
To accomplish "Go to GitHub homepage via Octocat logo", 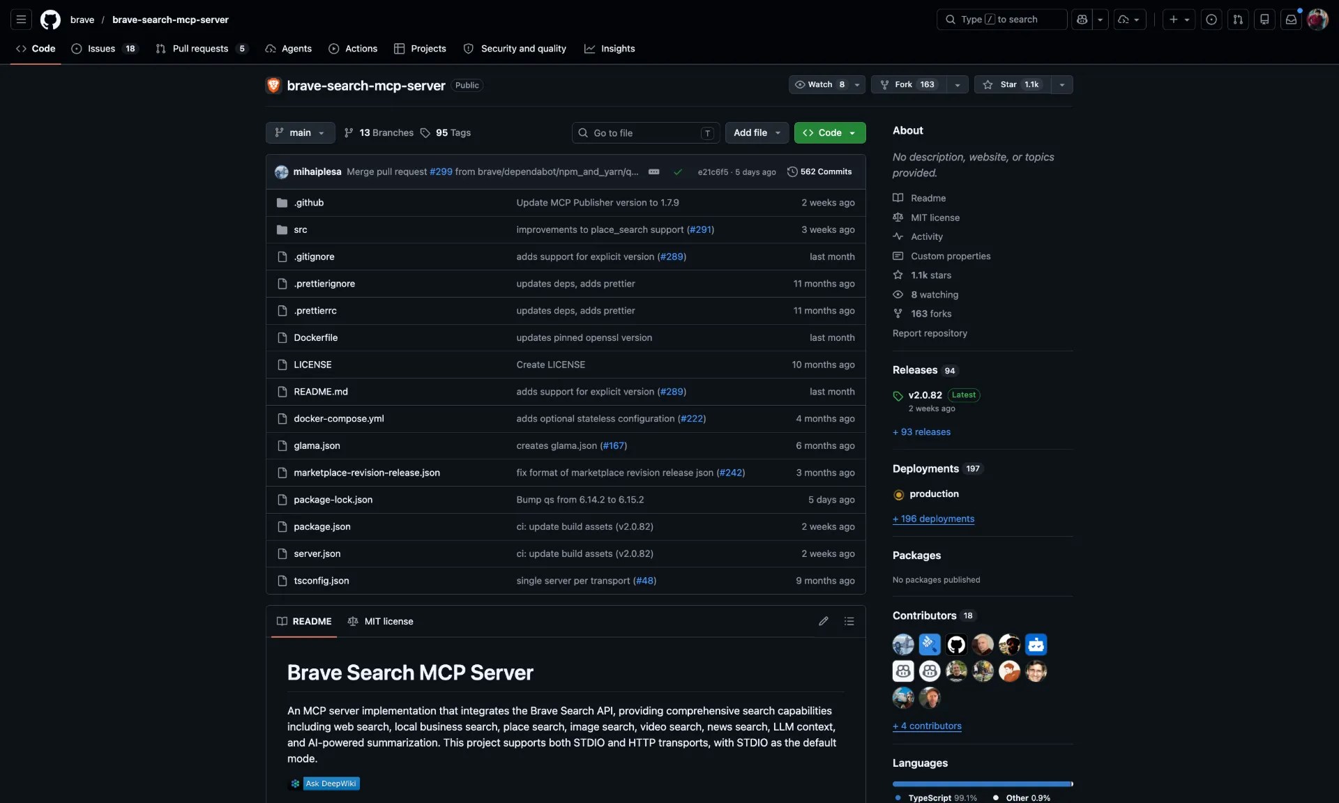I will tap(50, 20).
